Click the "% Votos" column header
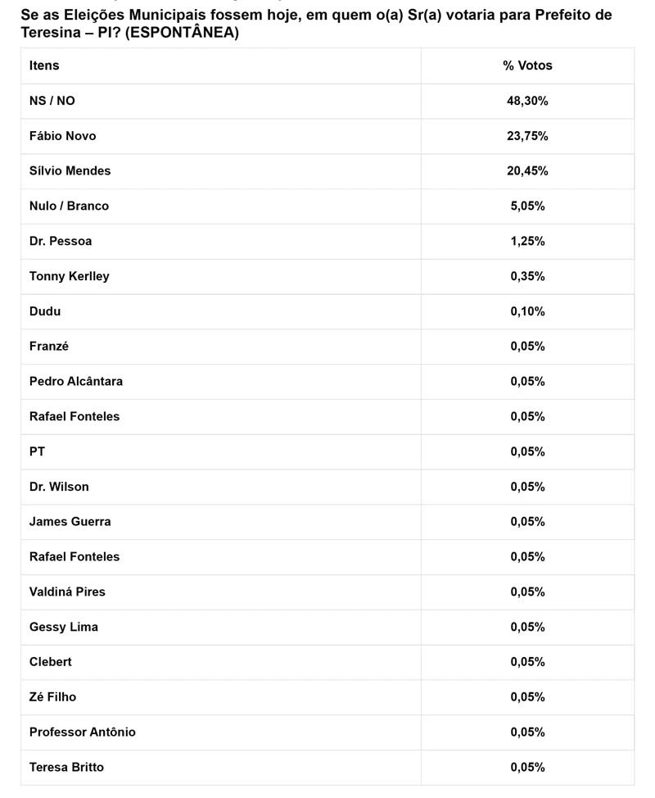 [527, 66]
